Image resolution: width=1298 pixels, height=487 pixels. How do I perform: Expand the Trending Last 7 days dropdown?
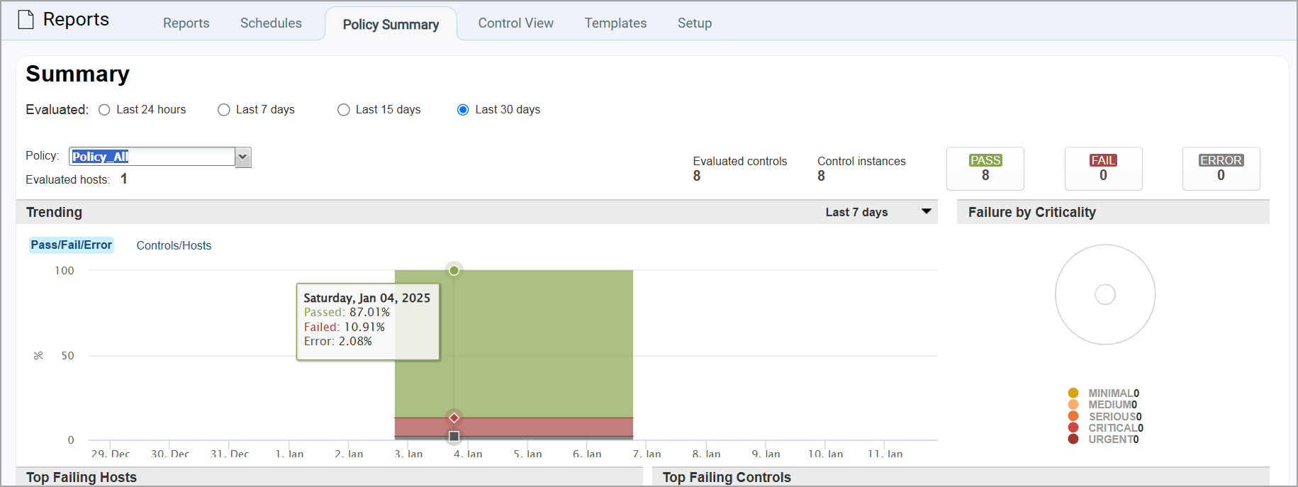pyautogui.click(x=878, y=212)
